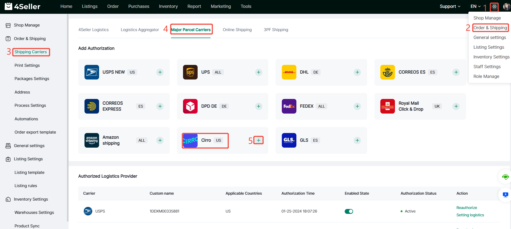This screenshot has width=511, height=229.
Task: Open Home in top navigation
Action: [x=66, y=6]
